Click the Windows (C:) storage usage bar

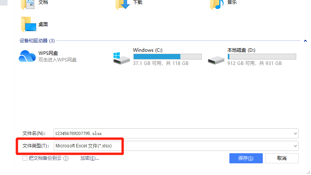[x=168, y=56]
